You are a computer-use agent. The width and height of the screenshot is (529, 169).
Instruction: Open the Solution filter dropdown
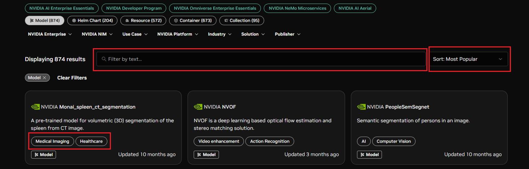click(253, 34)
